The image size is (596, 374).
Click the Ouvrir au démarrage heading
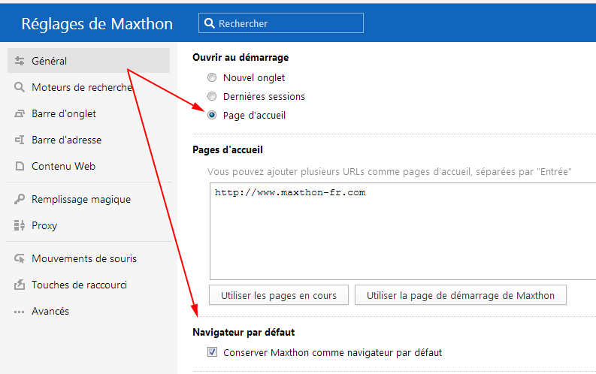(241, 57)
